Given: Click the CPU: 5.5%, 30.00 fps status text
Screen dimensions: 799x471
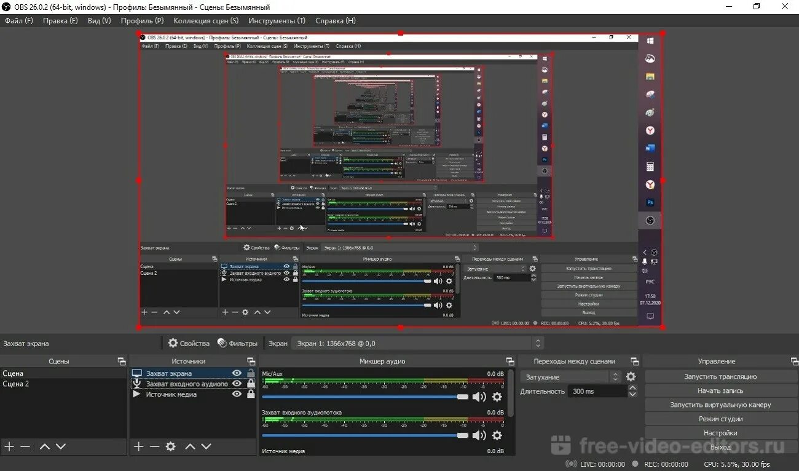Looking at the screenshot, I should coord(737,464).
